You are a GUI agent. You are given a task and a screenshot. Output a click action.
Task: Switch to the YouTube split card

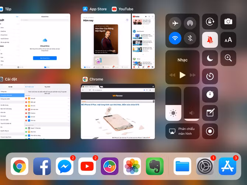143,41
